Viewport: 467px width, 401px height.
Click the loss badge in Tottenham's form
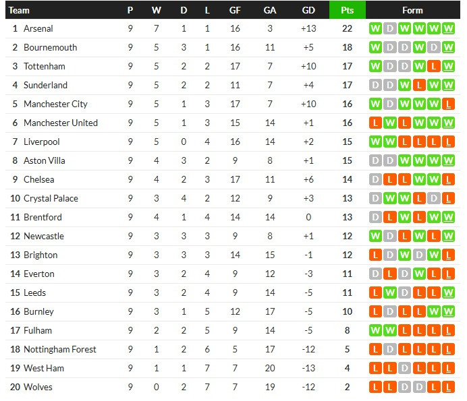(434, 67)
